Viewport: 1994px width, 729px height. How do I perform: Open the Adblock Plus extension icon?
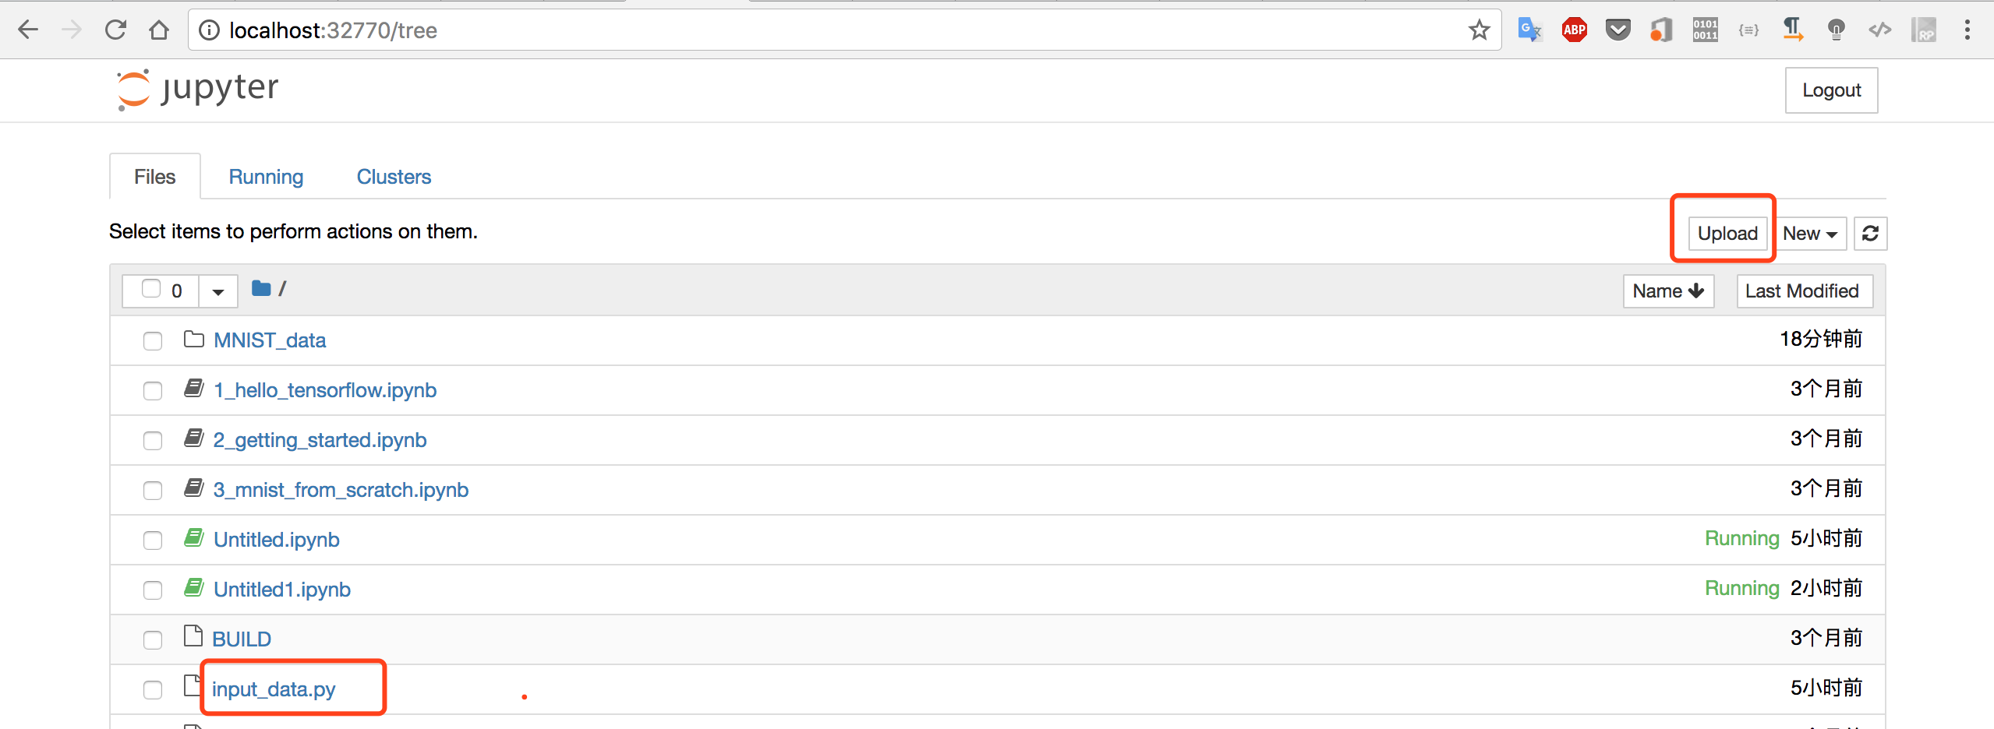[x=1574, y=30]
